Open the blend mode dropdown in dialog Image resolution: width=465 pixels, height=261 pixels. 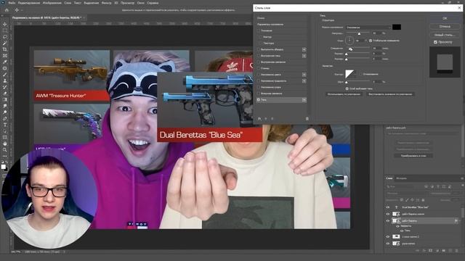[x=368, y=28]
